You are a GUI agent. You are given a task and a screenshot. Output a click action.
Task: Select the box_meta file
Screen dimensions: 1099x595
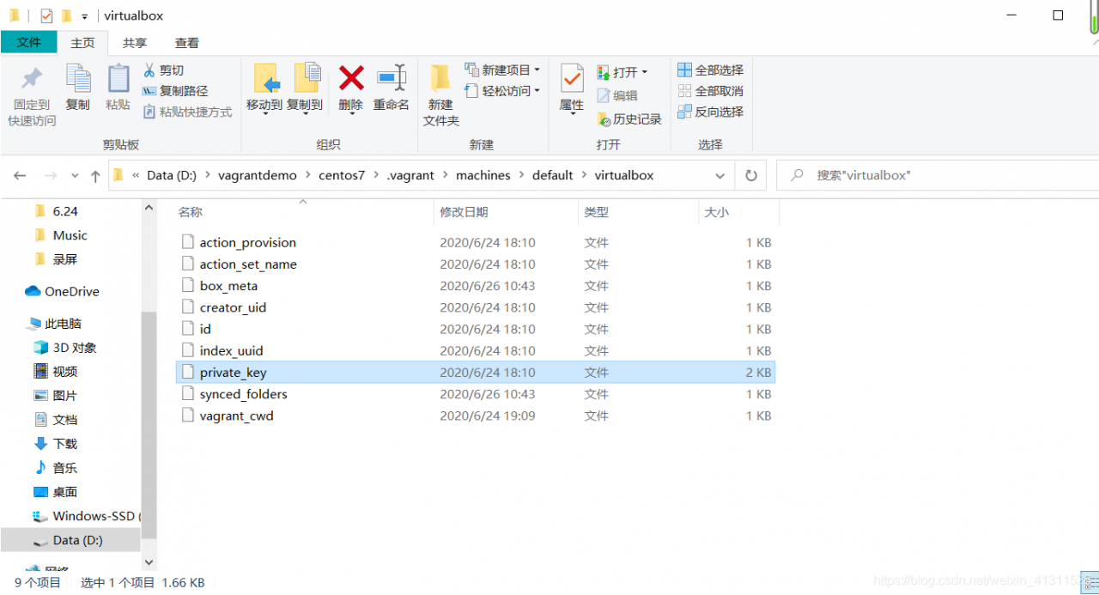[475, 286]
